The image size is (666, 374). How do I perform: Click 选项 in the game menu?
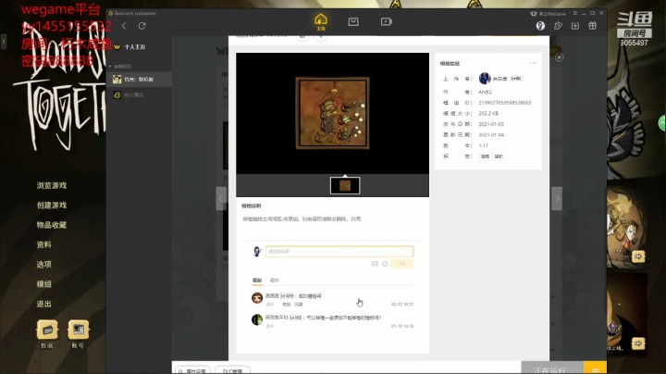point(43,265)
